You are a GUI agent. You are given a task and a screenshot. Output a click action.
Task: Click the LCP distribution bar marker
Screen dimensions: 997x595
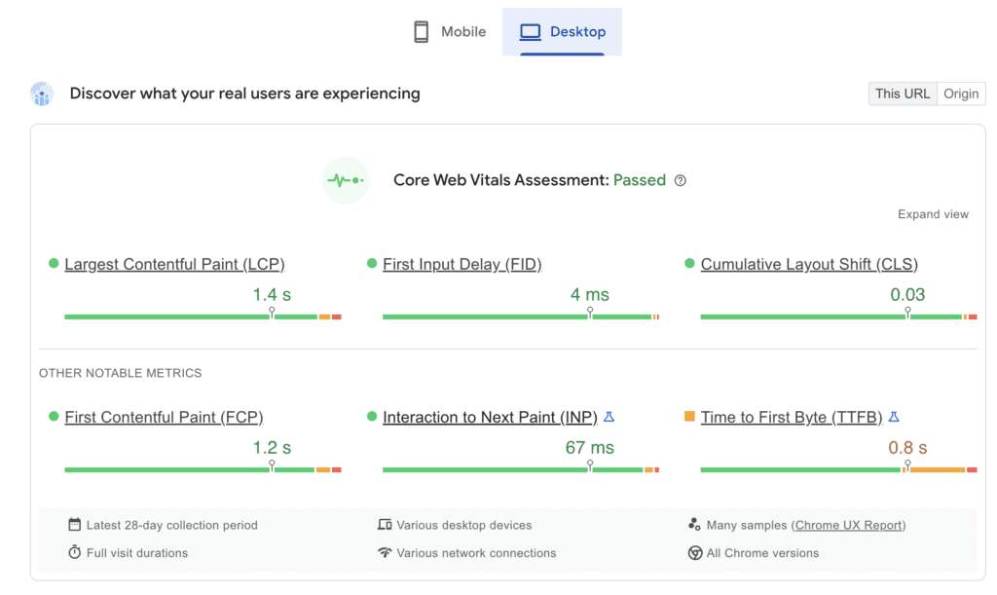[x=272, y=314]
